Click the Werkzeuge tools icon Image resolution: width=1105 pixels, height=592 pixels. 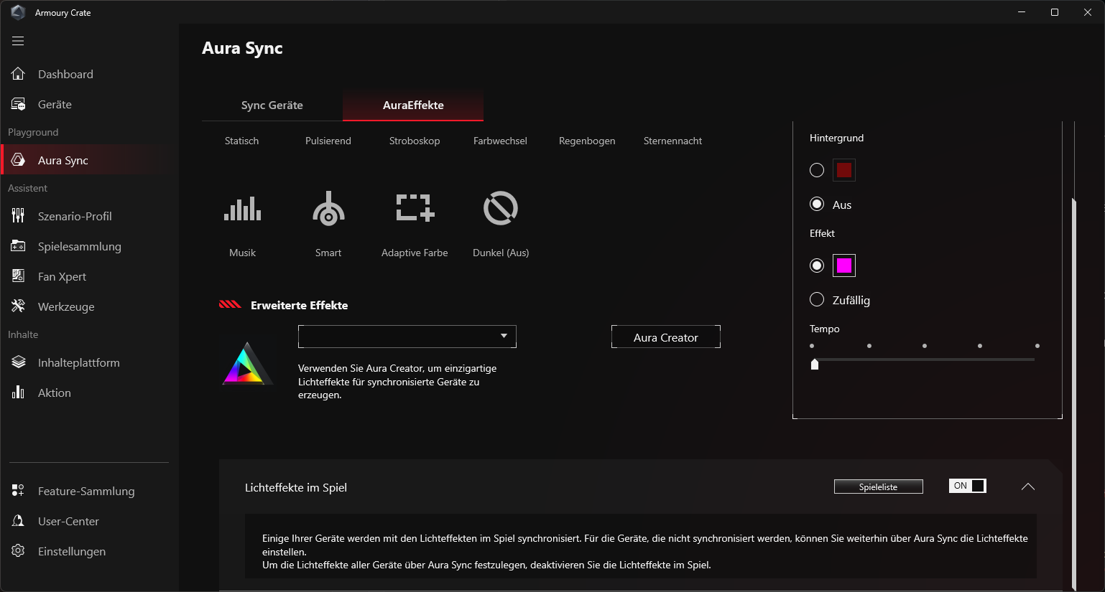pos(18,306)
